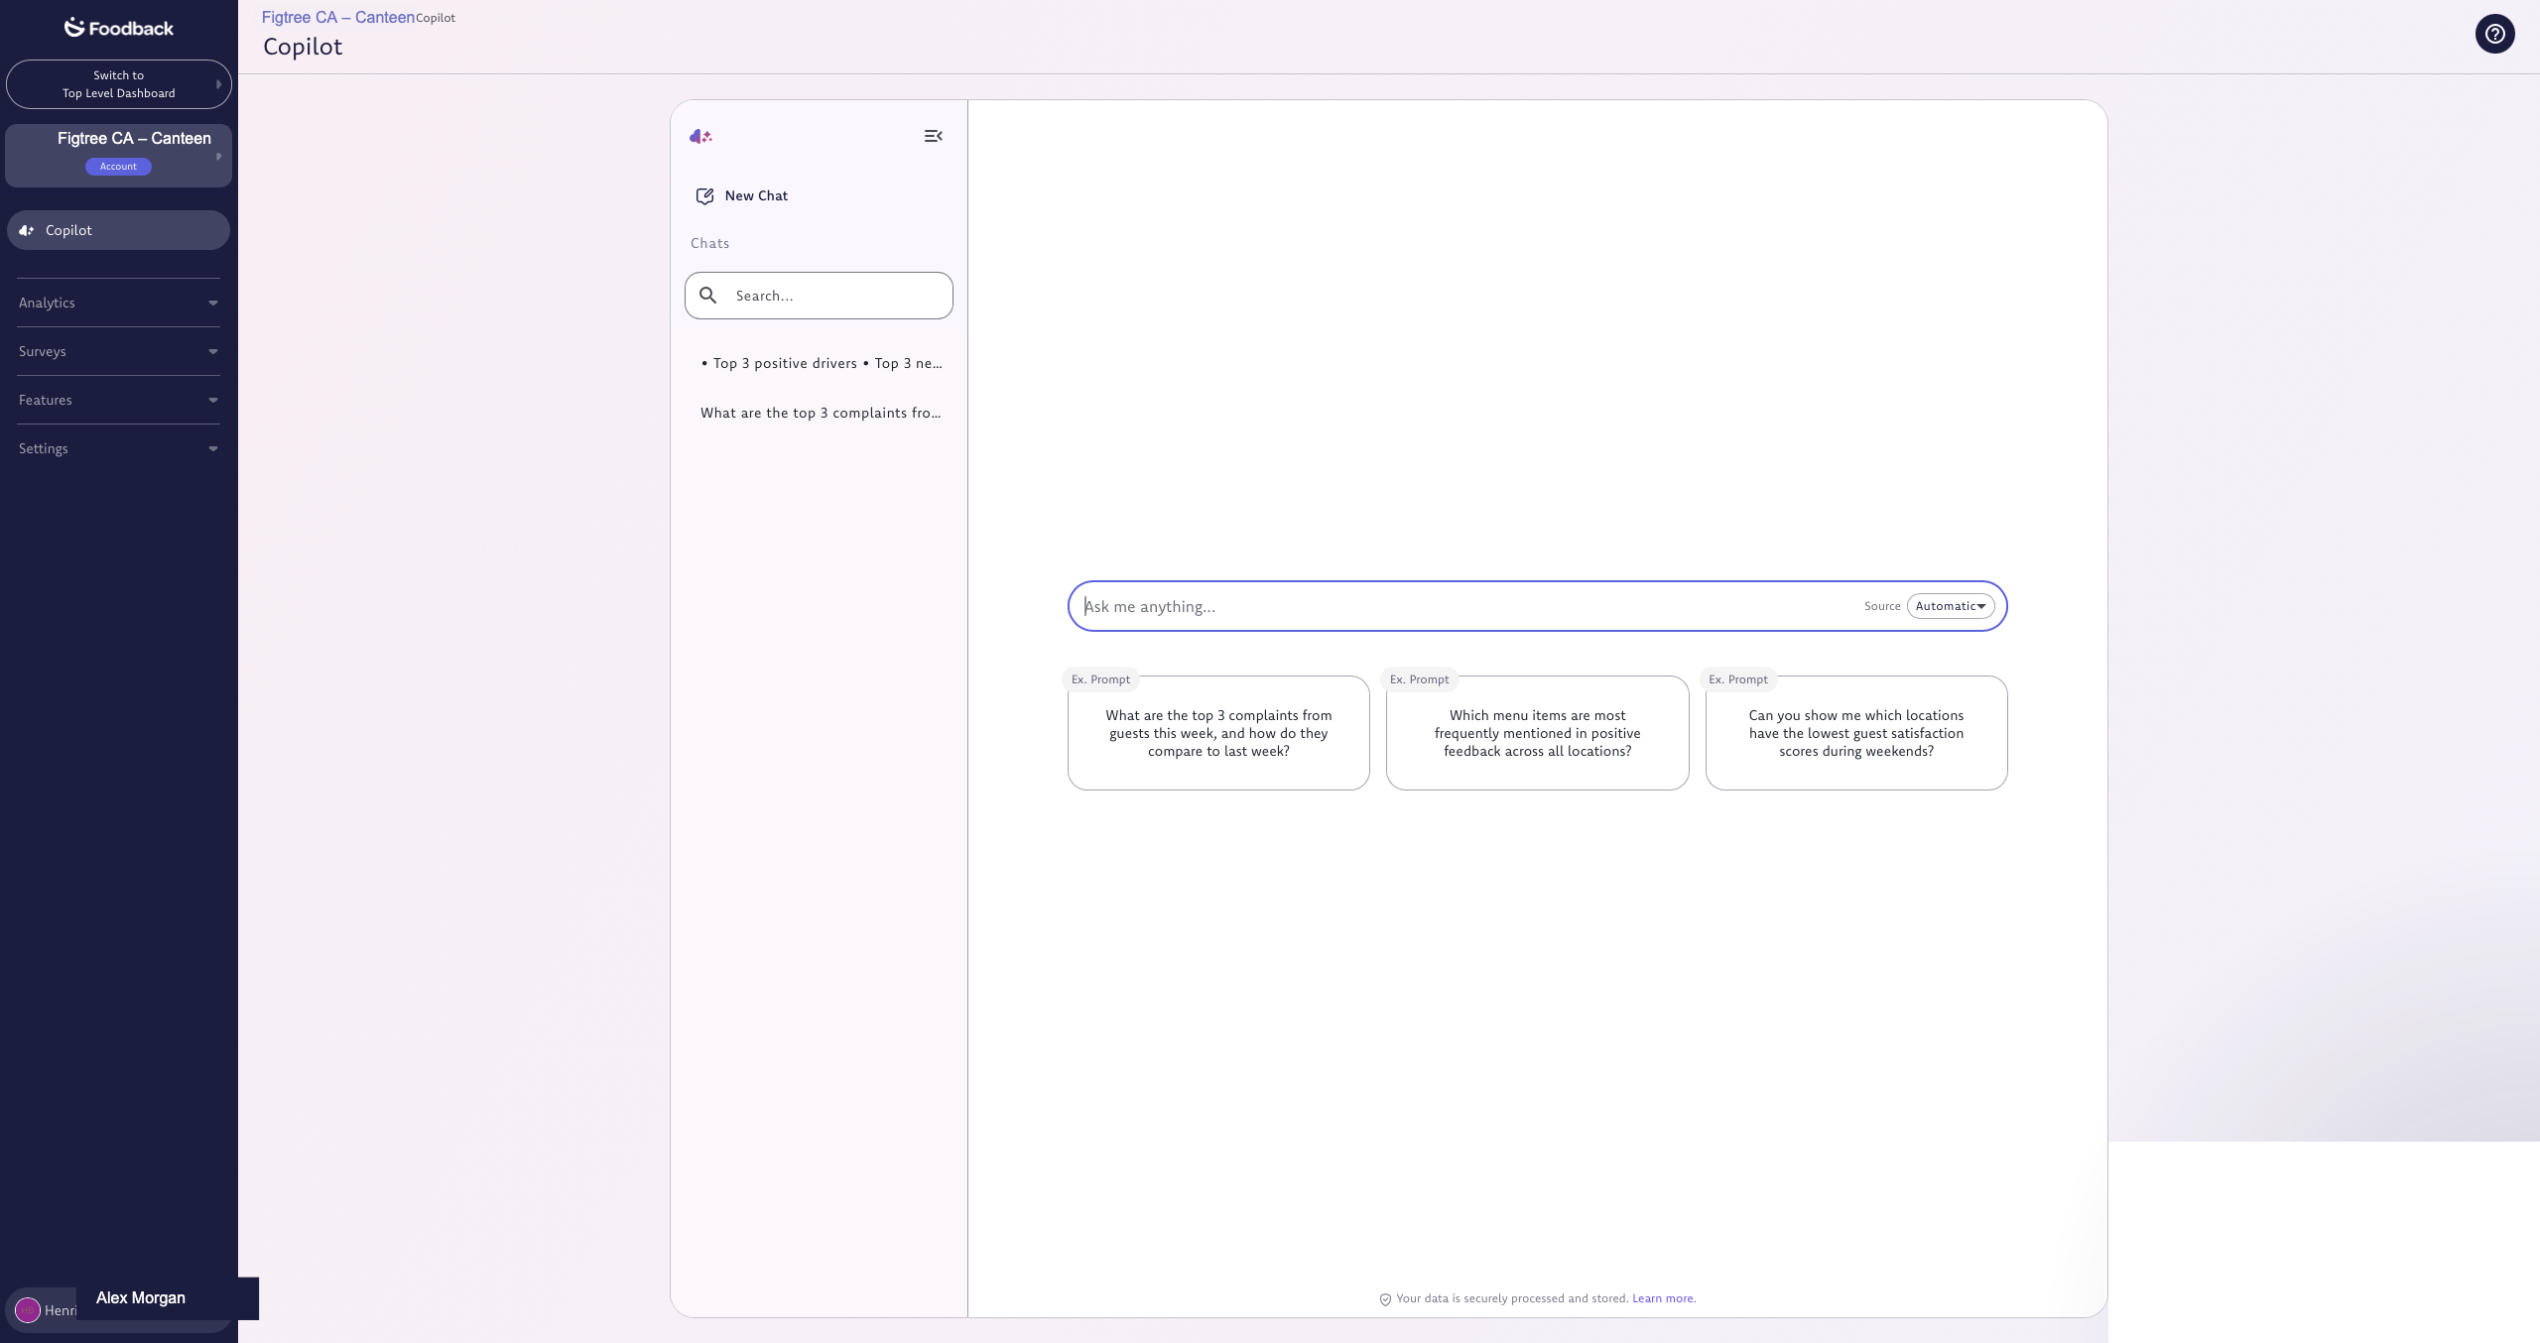
Task: Click the chats Search field
Action: pyautogui.click(x=819, y=296)
